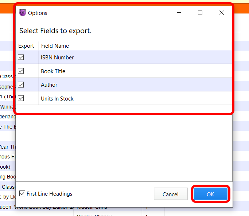Click the 'Select Fields to export.' heading
Image resolution: width=249 pixels, height=216 pixels.
point(55,31)
